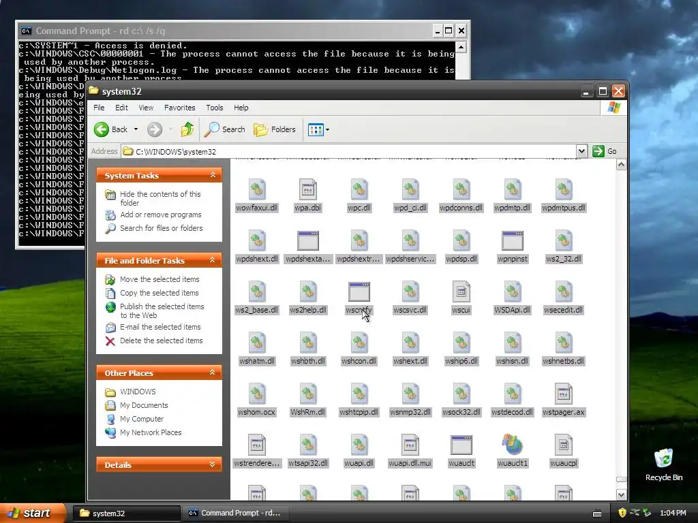Select the wsecedit.dll file icon
Viewport: 698px width, 523px height.
coord(564,291)
